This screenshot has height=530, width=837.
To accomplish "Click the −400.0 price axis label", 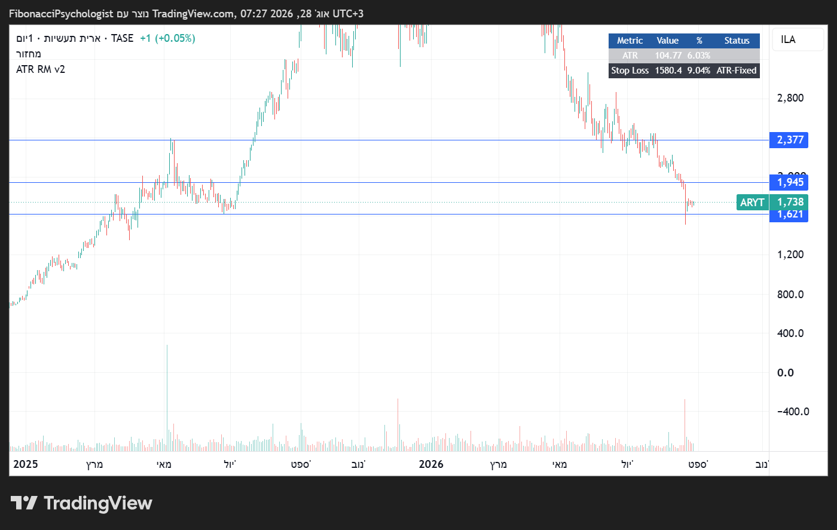I will (793, 412).
